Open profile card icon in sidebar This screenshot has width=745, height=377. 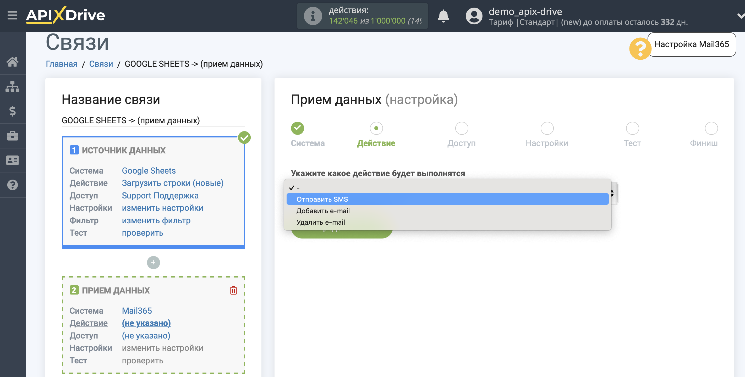tap(12, 160)
